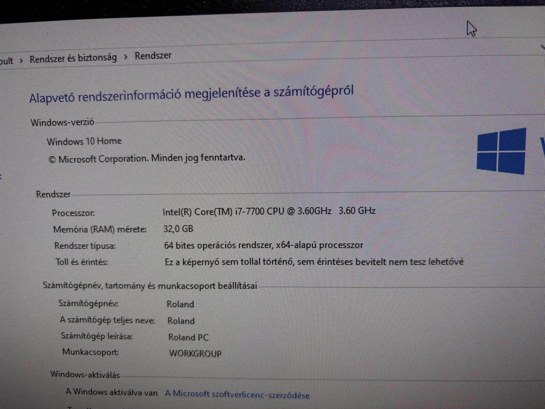Select 'Roland' beside 'A számítógép teljes neve:'
Viewport: 545px width, 409px height.
(181, 321)
